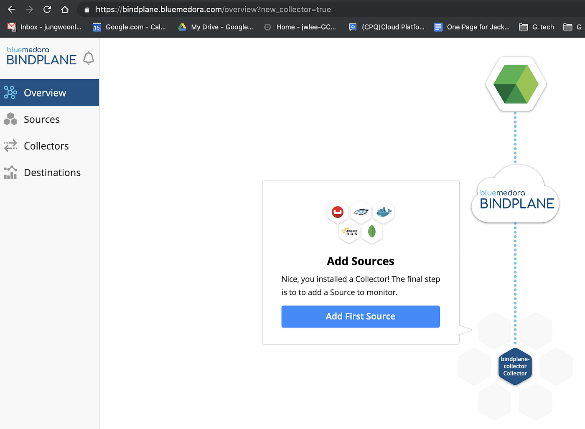
Task: Select the MongoDB leaf source icon
Action: [x=372, y=232]
